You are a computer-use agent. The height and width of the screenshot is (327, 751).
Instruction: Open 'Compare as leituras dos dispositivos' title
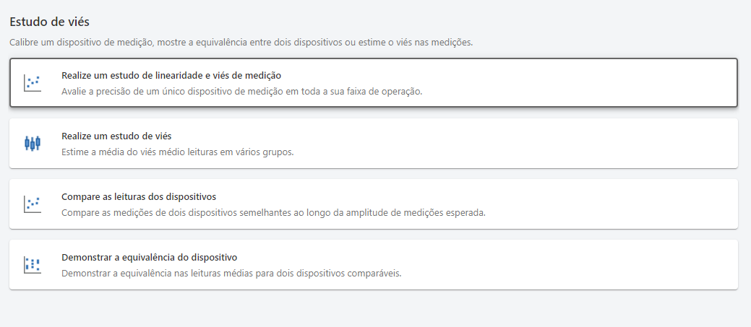(x=139, y=196)
